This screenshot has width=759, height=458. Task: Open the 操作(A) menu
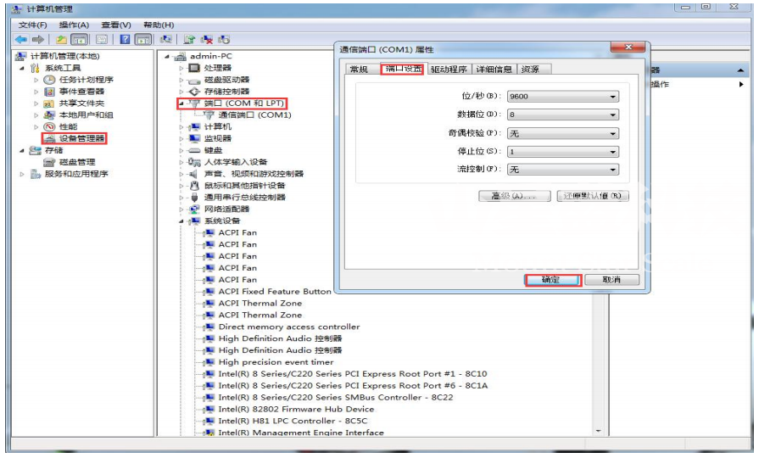74,25
